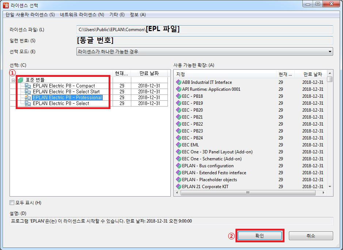Confirm with the 확인 button
Image resolution: width=343 pixels, height=250 pixels.
pos(260,236)
